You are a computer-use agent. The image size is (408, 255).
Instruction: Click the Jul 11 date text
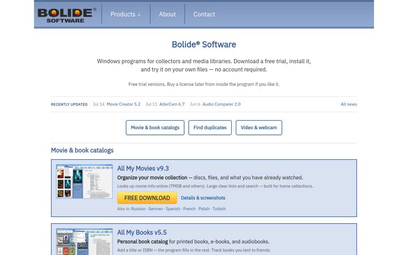pos(151,104)
